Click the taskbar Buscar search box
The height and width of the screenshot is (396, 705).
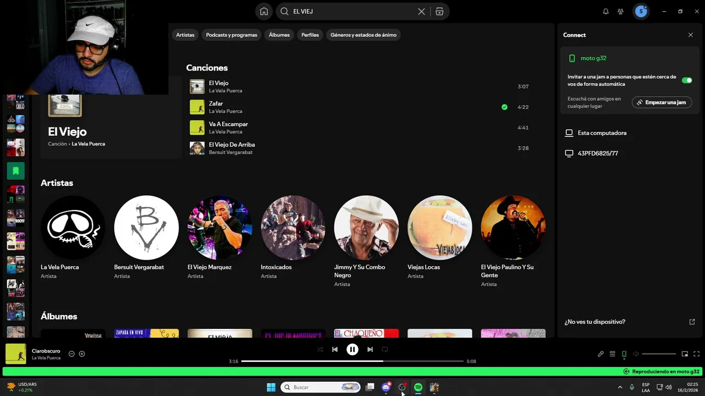point(321,387)
